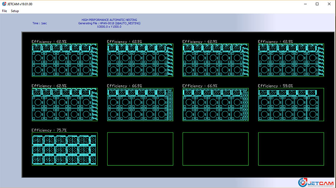Viewport: 336px width, 188px height.
Task: Click the 'HIGH PERFORMANCE AUTOMATIC NESTING' heading
Action: pyautogui.click(x=109, y=20)
